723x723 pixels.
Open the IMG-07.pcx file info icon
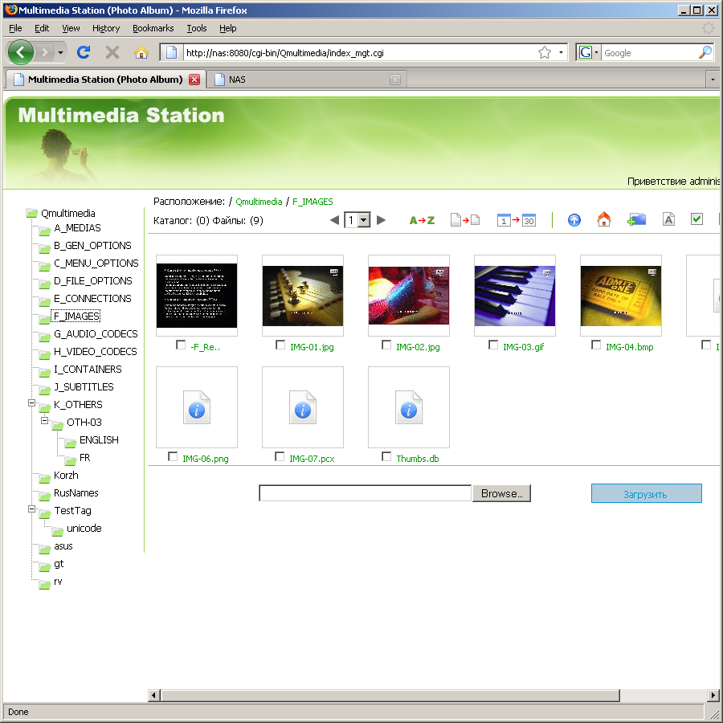pos(303,407)
